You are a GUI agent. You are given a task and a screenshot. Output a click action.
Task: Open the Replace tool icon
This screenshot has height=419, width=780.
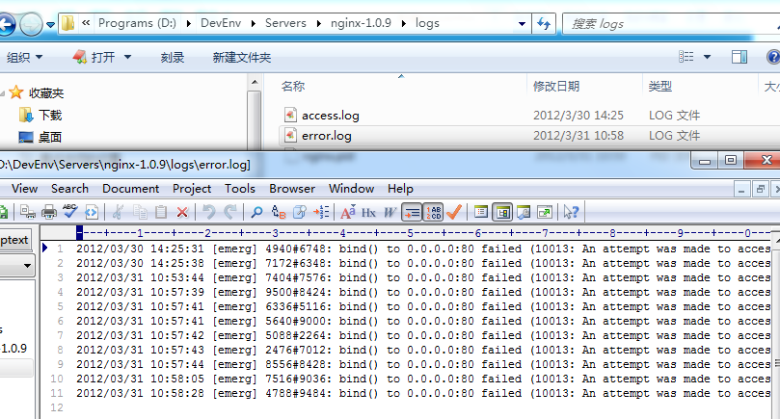click(278, 212)
